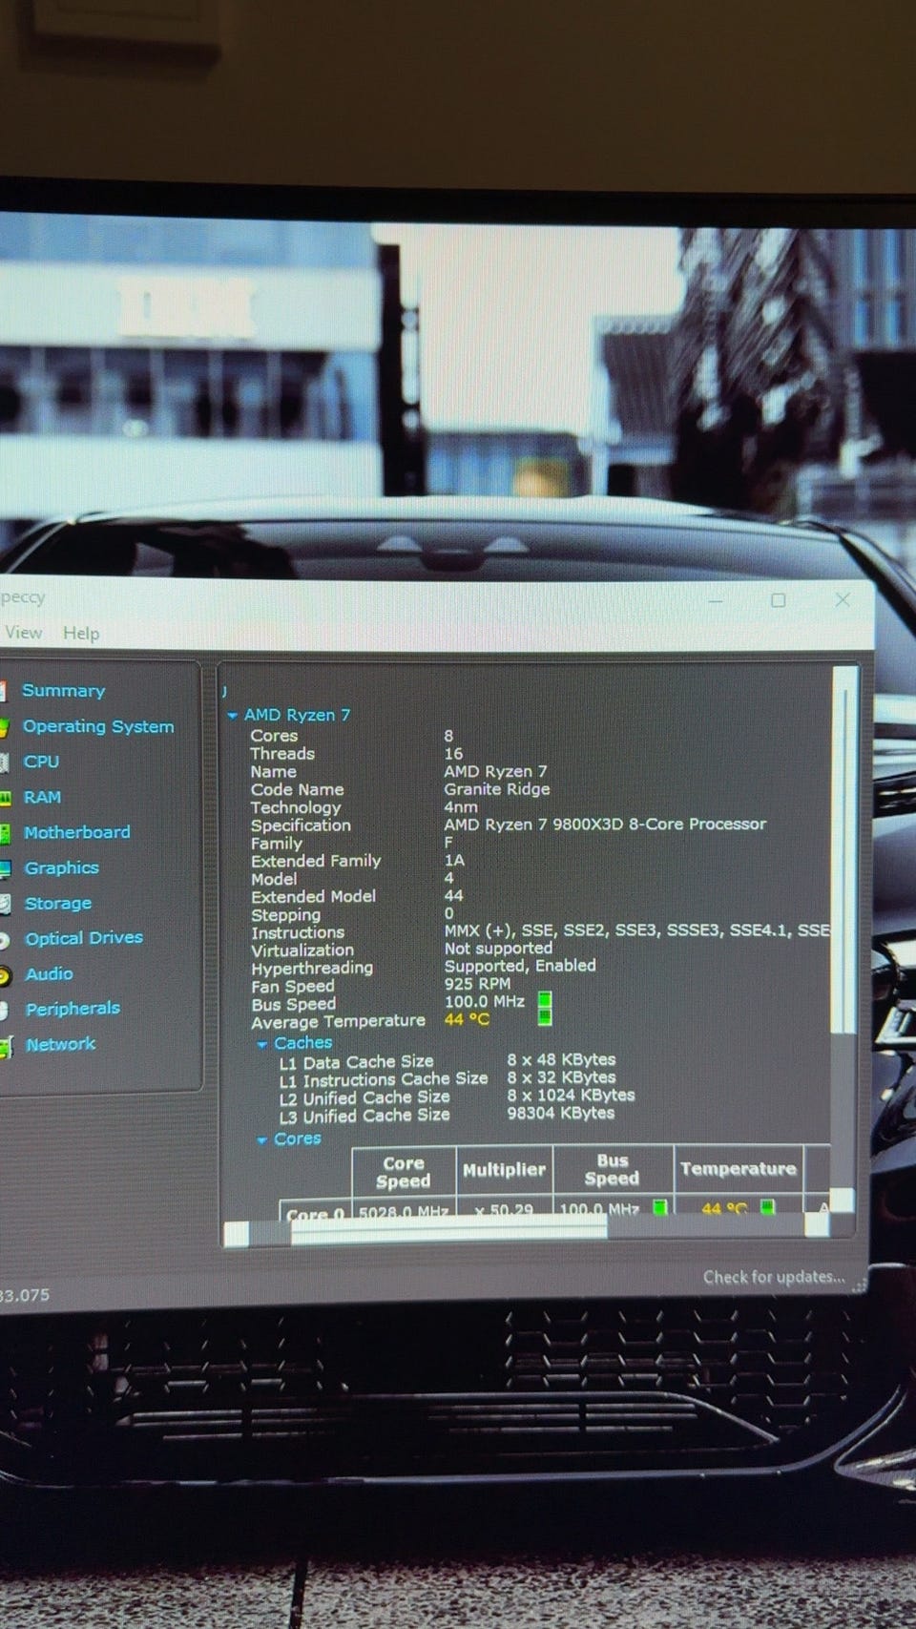The image size is (916, 1629).
Task: Click the green Bus Speed indicator icon
Action: (x=545, y=999)
